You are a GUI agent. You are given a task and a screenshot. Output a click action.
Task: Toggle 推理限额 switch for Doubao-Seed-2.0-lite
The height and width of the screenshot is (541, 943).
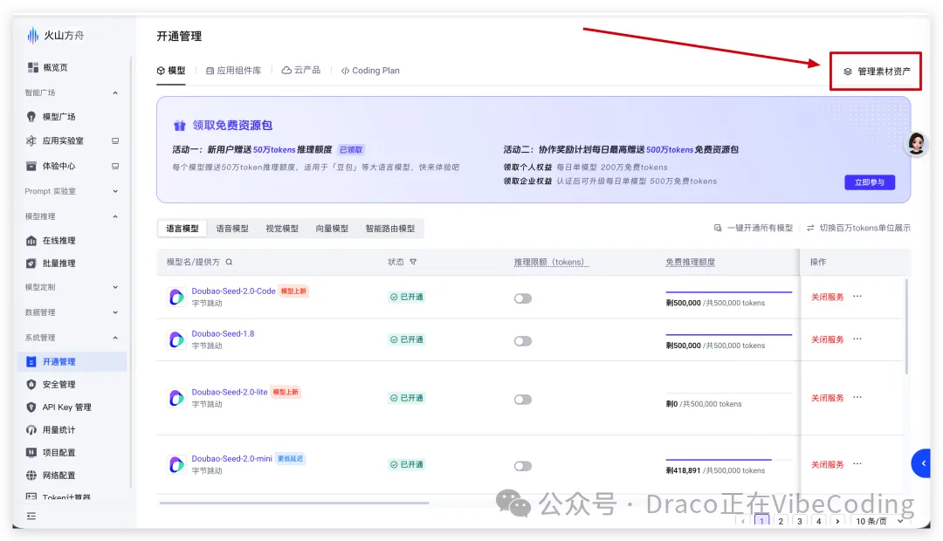[523, 400]
